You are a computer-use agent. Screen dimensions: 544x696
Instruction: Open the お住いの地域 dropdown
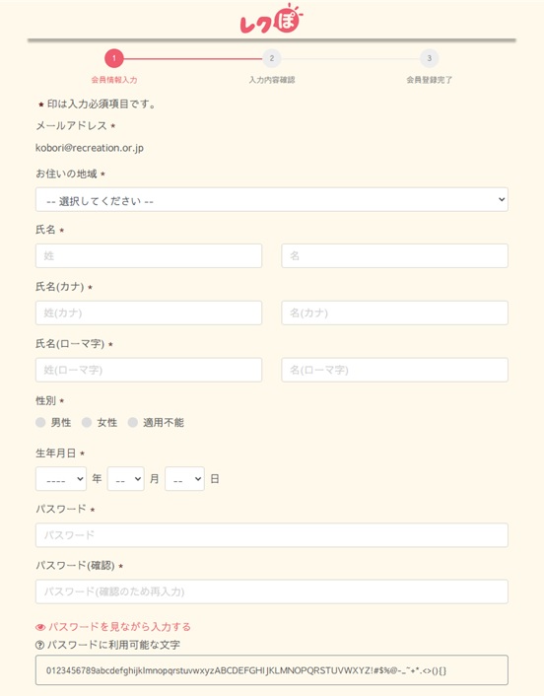click(272, 200)
